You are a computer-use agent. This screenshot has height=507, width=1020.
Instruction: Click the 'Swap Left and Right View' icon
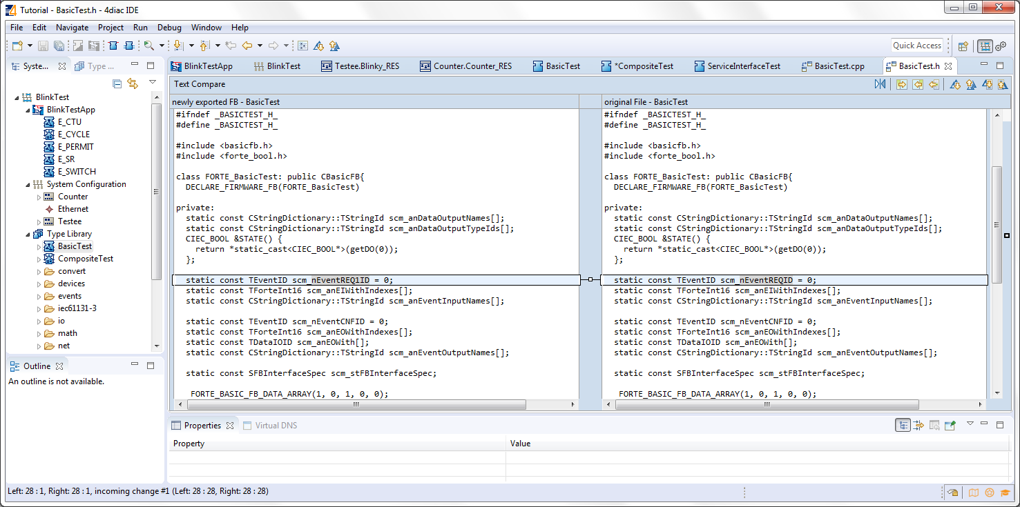coord(881,83)
